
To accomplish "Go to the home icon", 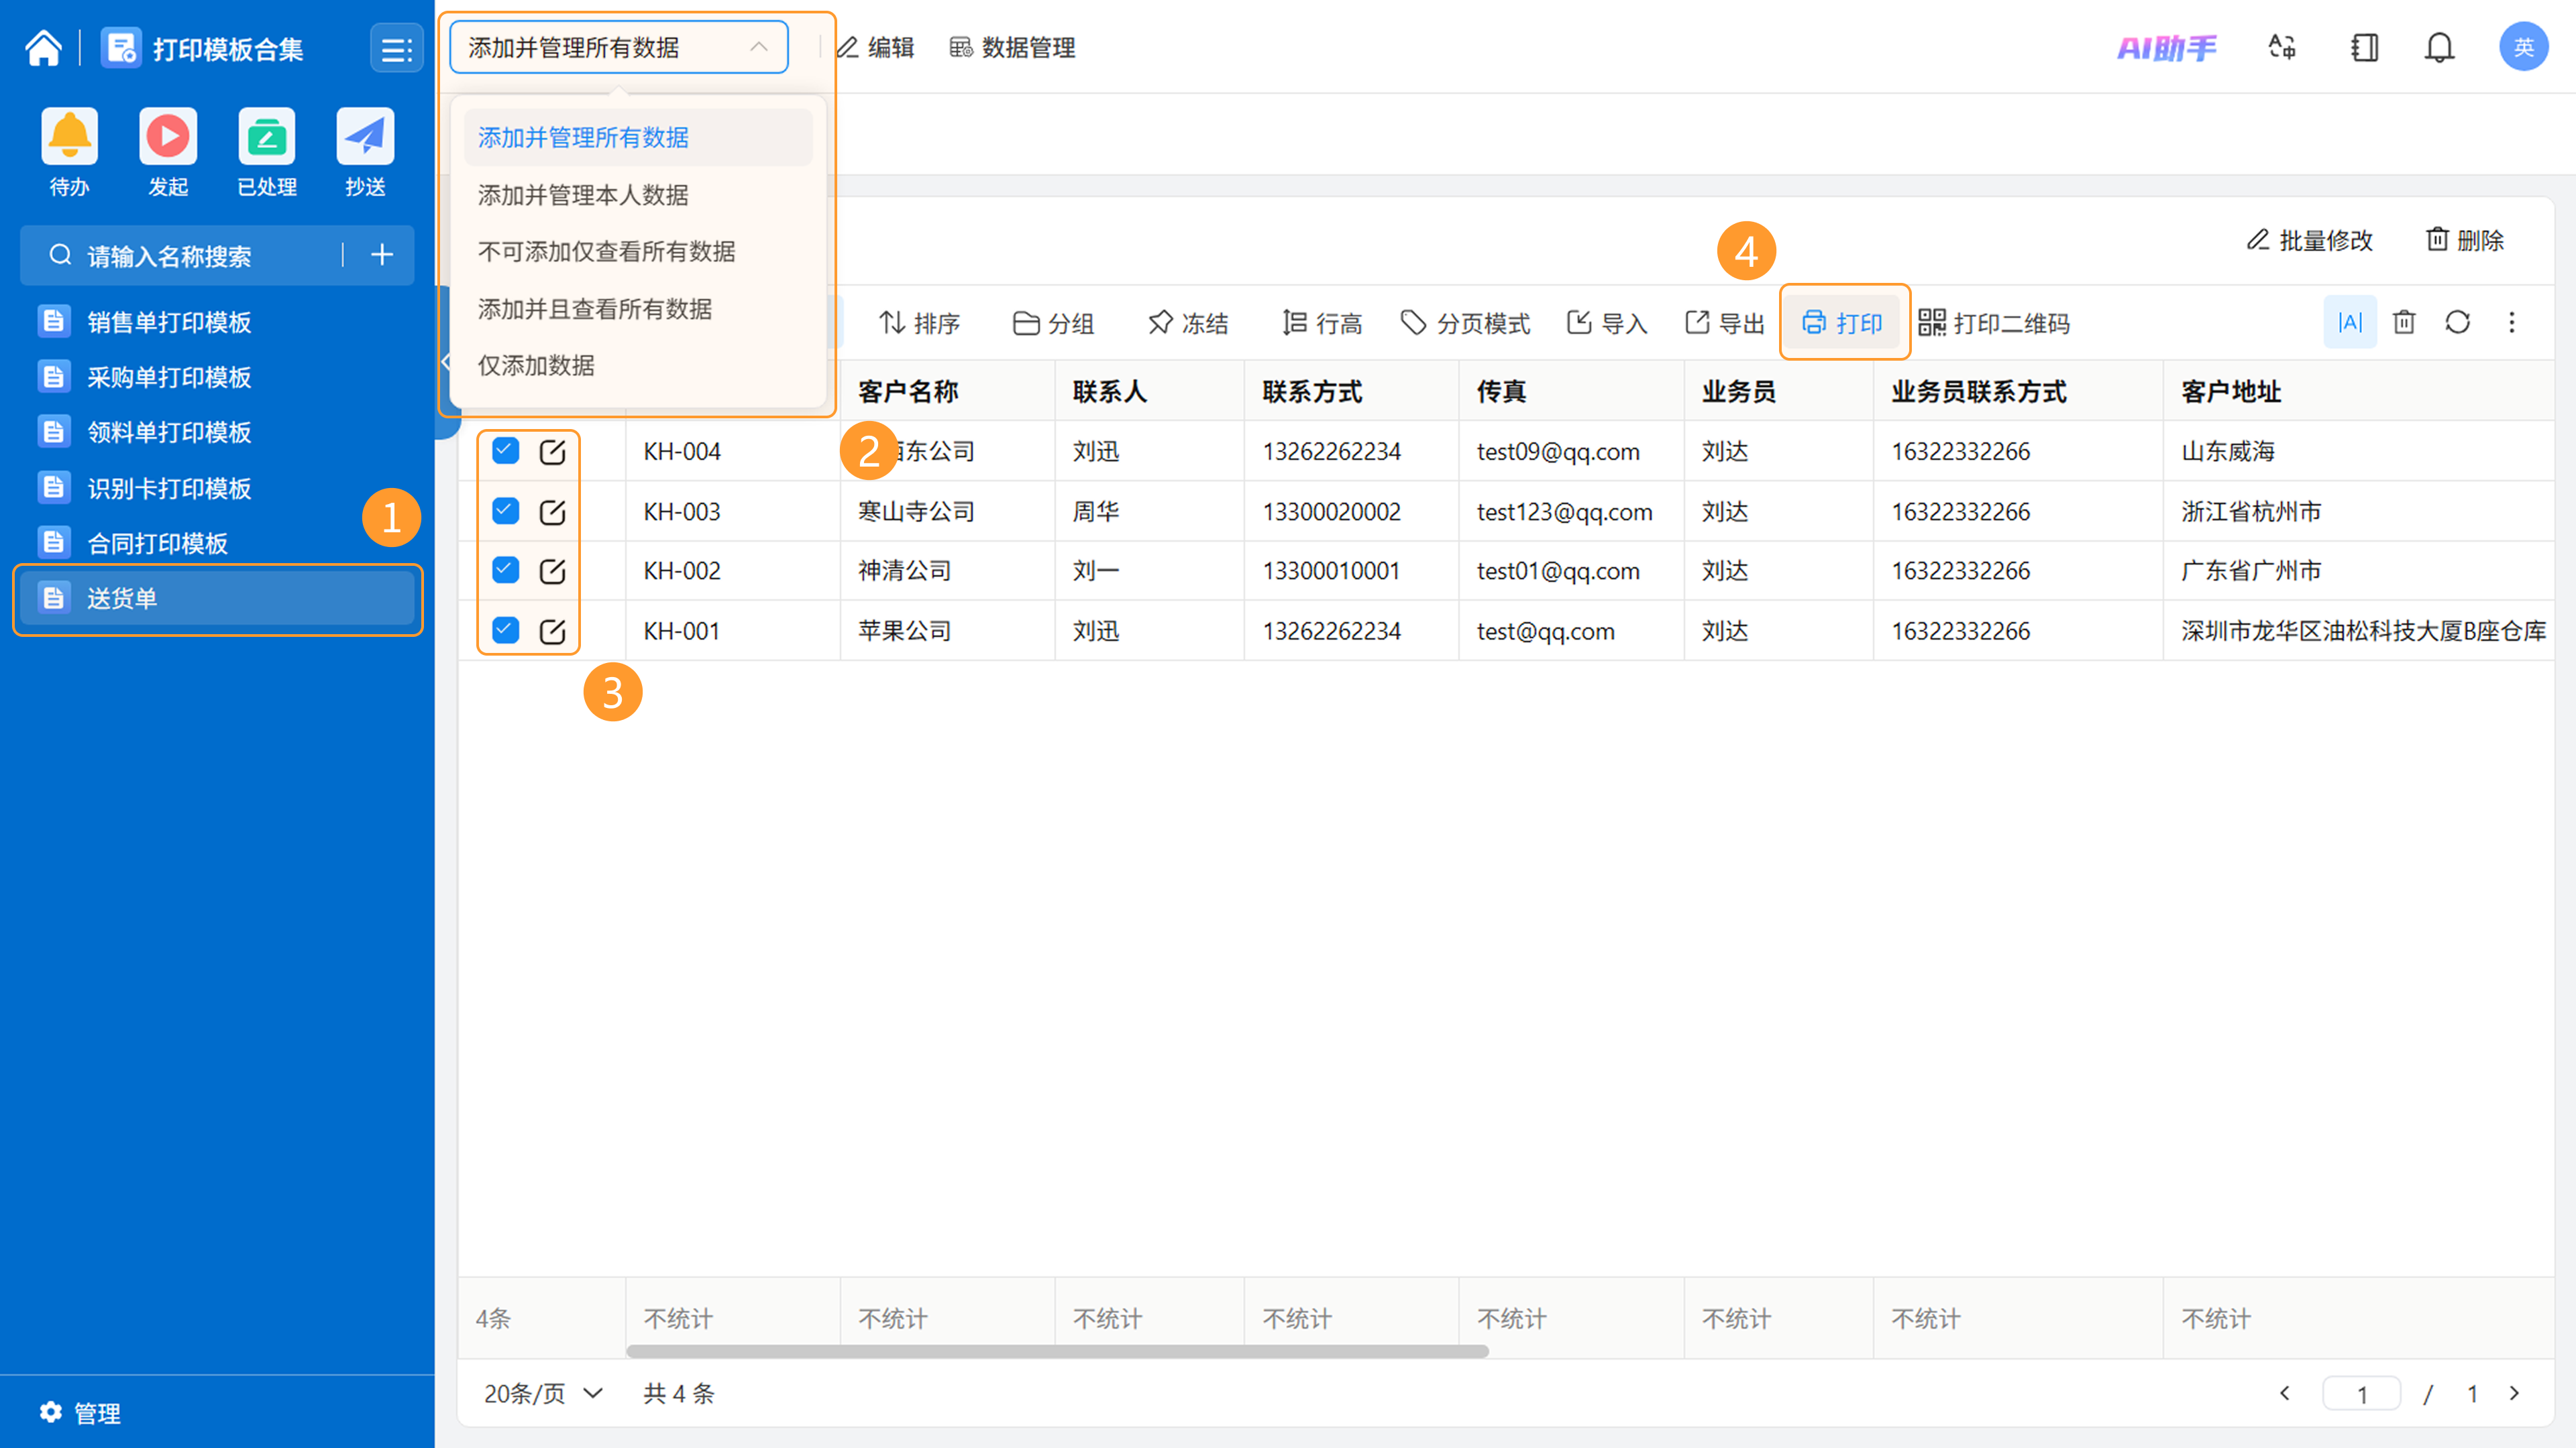I will point(44,47).
